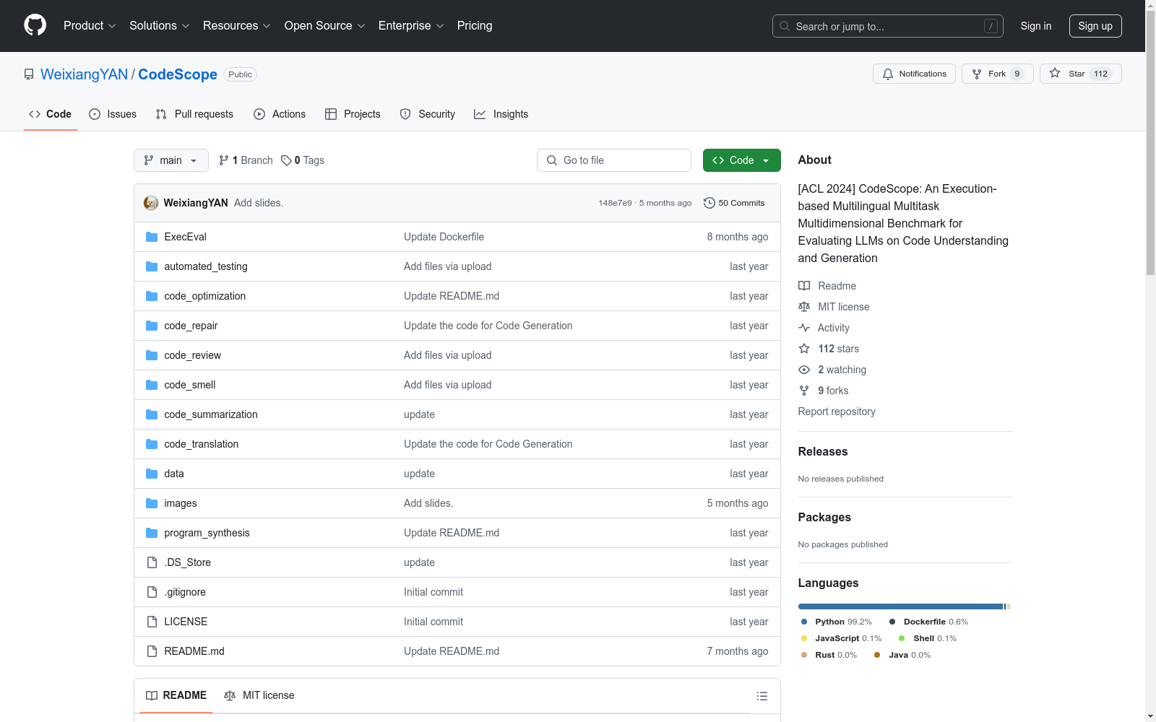The width and height of the screenshot is (1156, 722).
Task: Open the Releases heading link
Action: [823, 452]
